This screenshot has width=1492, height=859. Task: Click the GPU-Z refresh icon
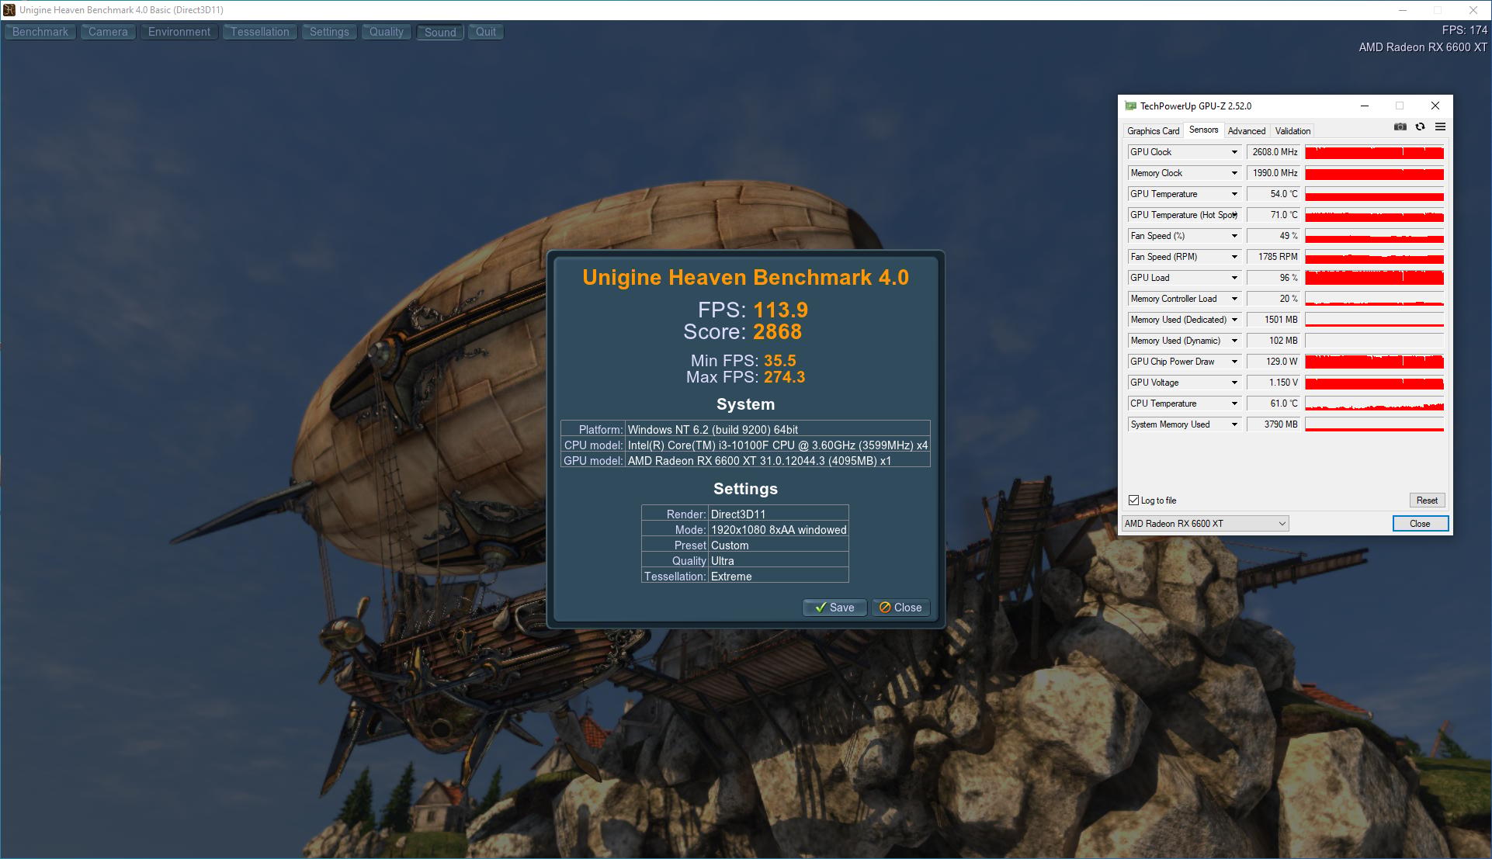click(1420, 127)
